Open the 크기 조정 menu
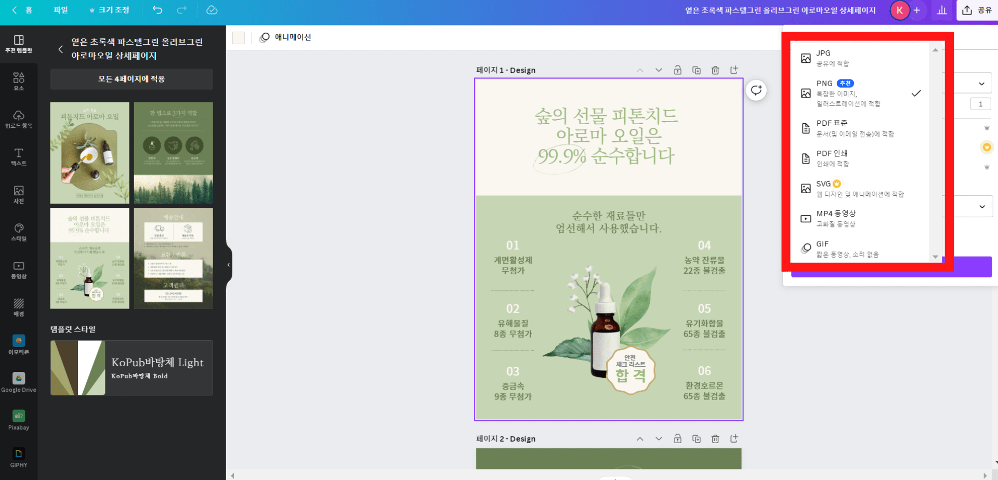Image resolution: width=998 pixels, height=480 pixels. coord(109,10)
